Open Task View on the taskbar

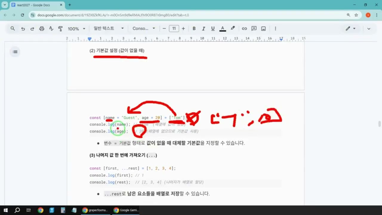pos(29,210)
